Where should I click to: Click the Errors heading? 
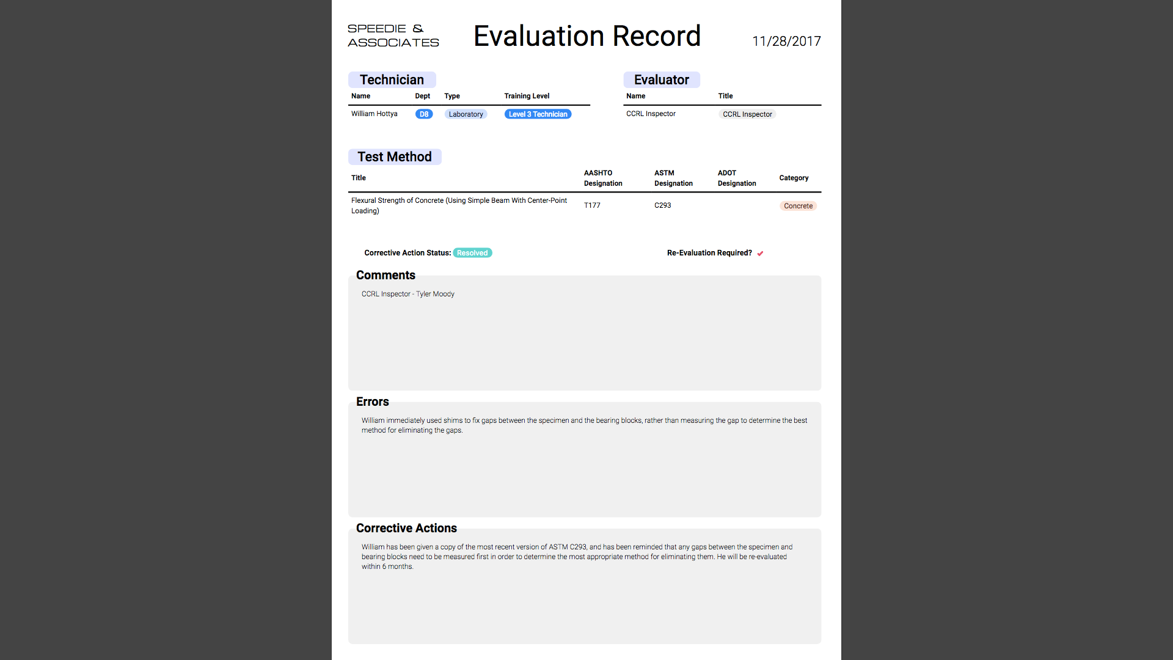pyautogui.click(x=372, y=402)
